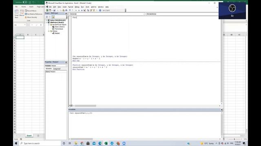Toggle Folders icon in the Project panel
This screenshot has height=146, width=261.
[x=53, y=17]
